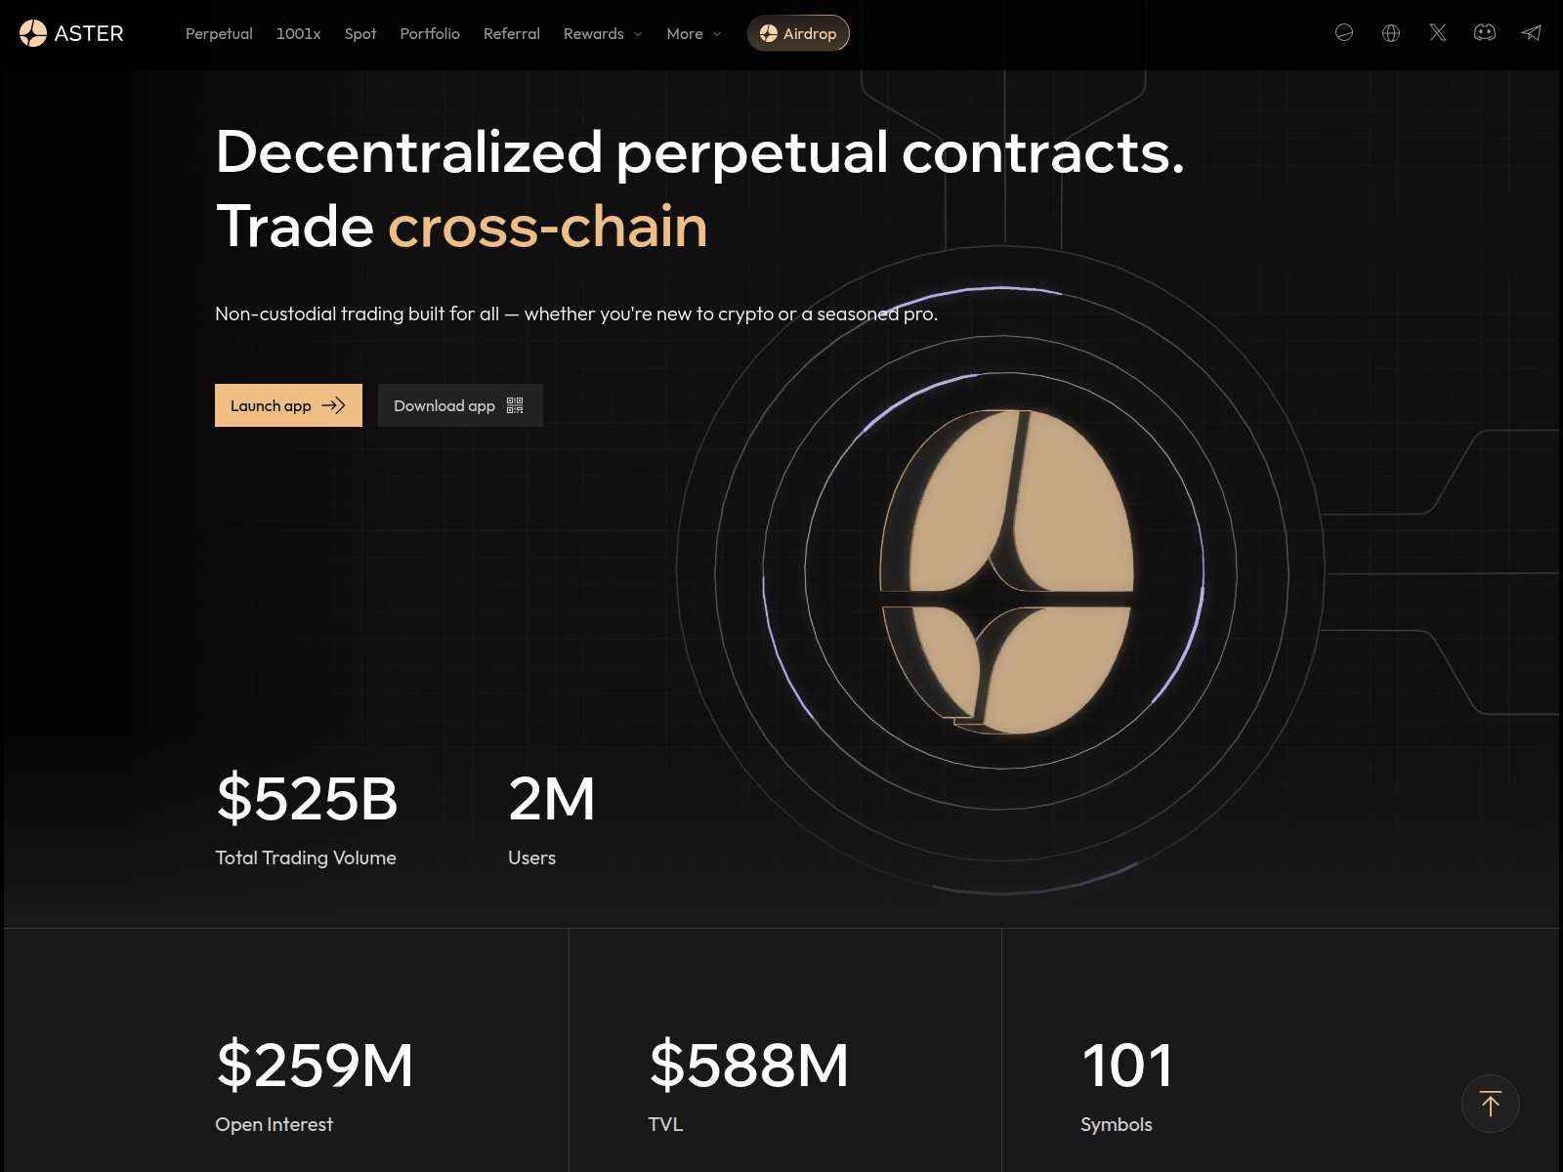
Task: Open the language globe selector
Action: coord(1391,33)
